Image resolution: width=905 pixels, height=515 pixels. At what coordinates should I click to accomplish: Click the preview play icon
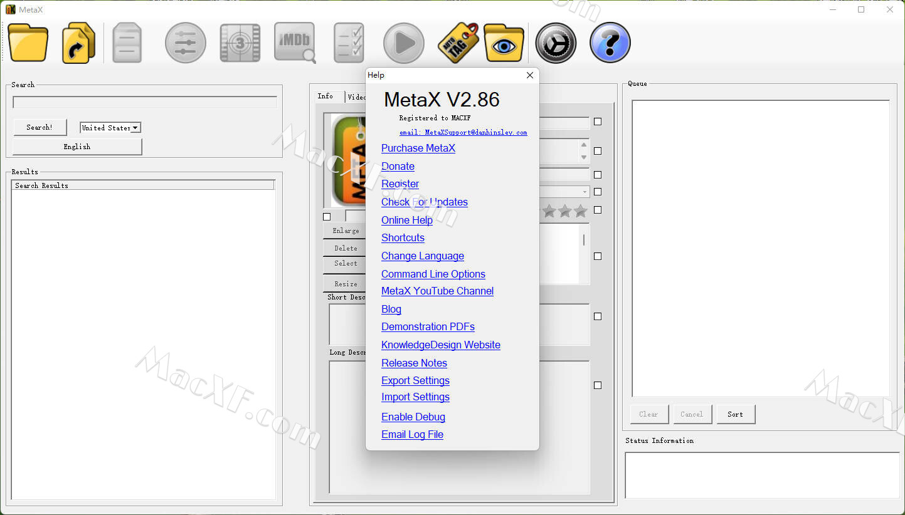click(403, 43)
